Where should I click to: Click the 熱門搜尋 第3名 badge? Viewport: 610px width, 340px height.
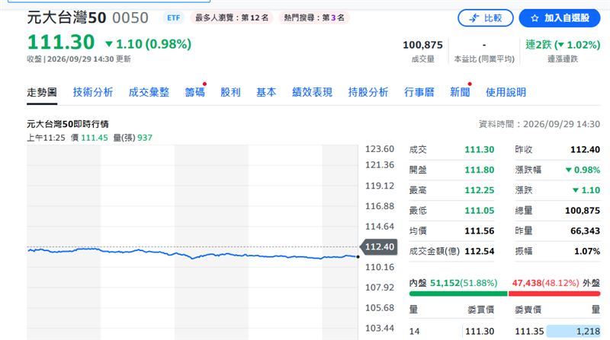click(314, 17)
